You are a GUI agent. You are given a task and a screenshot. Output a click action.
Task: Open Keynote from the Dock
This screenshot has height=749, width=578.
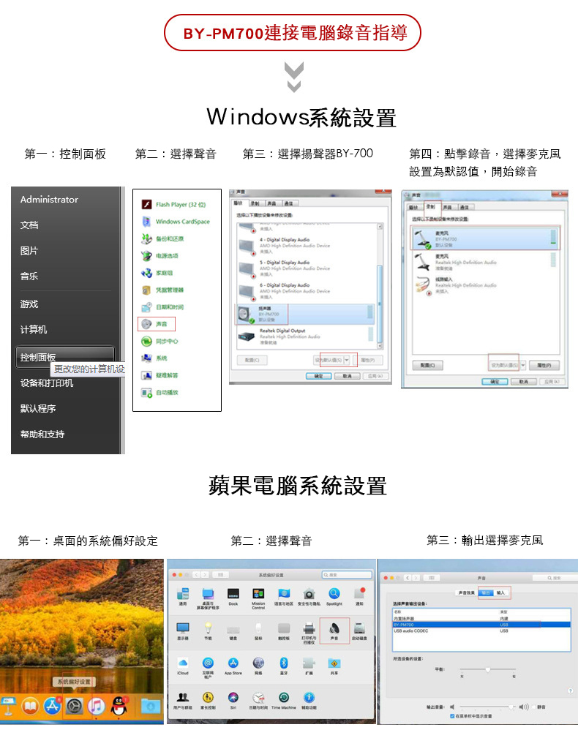pos(8,706)
